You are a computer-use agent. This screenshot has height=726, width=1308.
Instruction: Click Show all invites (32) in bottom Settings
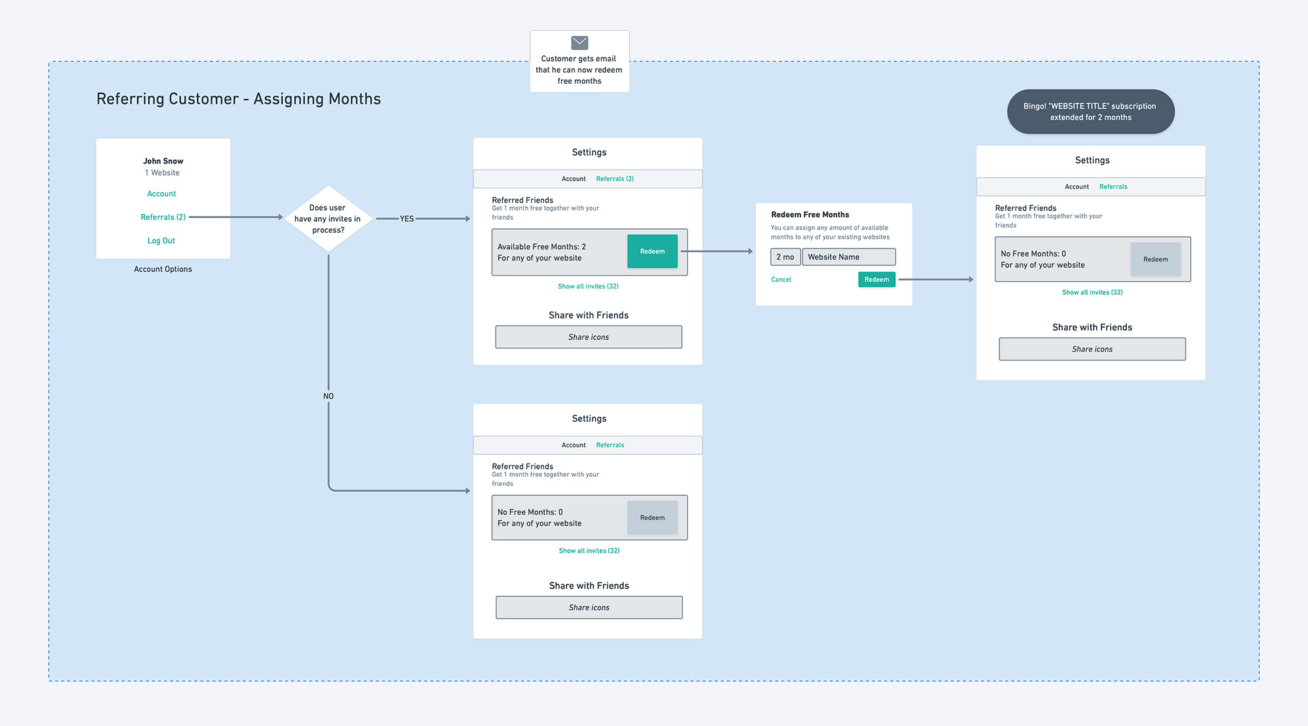[589, 551]
